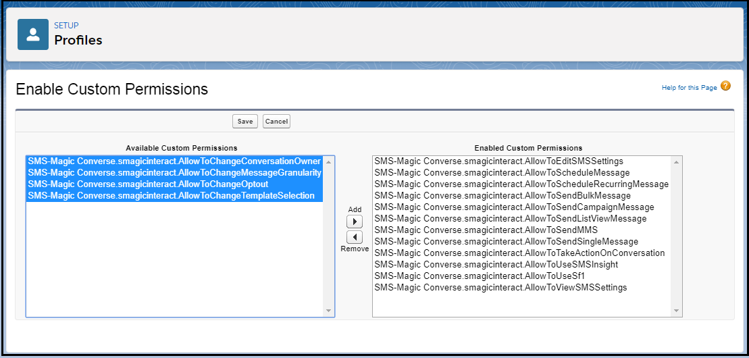Click down arrow of Enabled list scrollbar
This screenshot has width=749, height=358.
(676, 311)
